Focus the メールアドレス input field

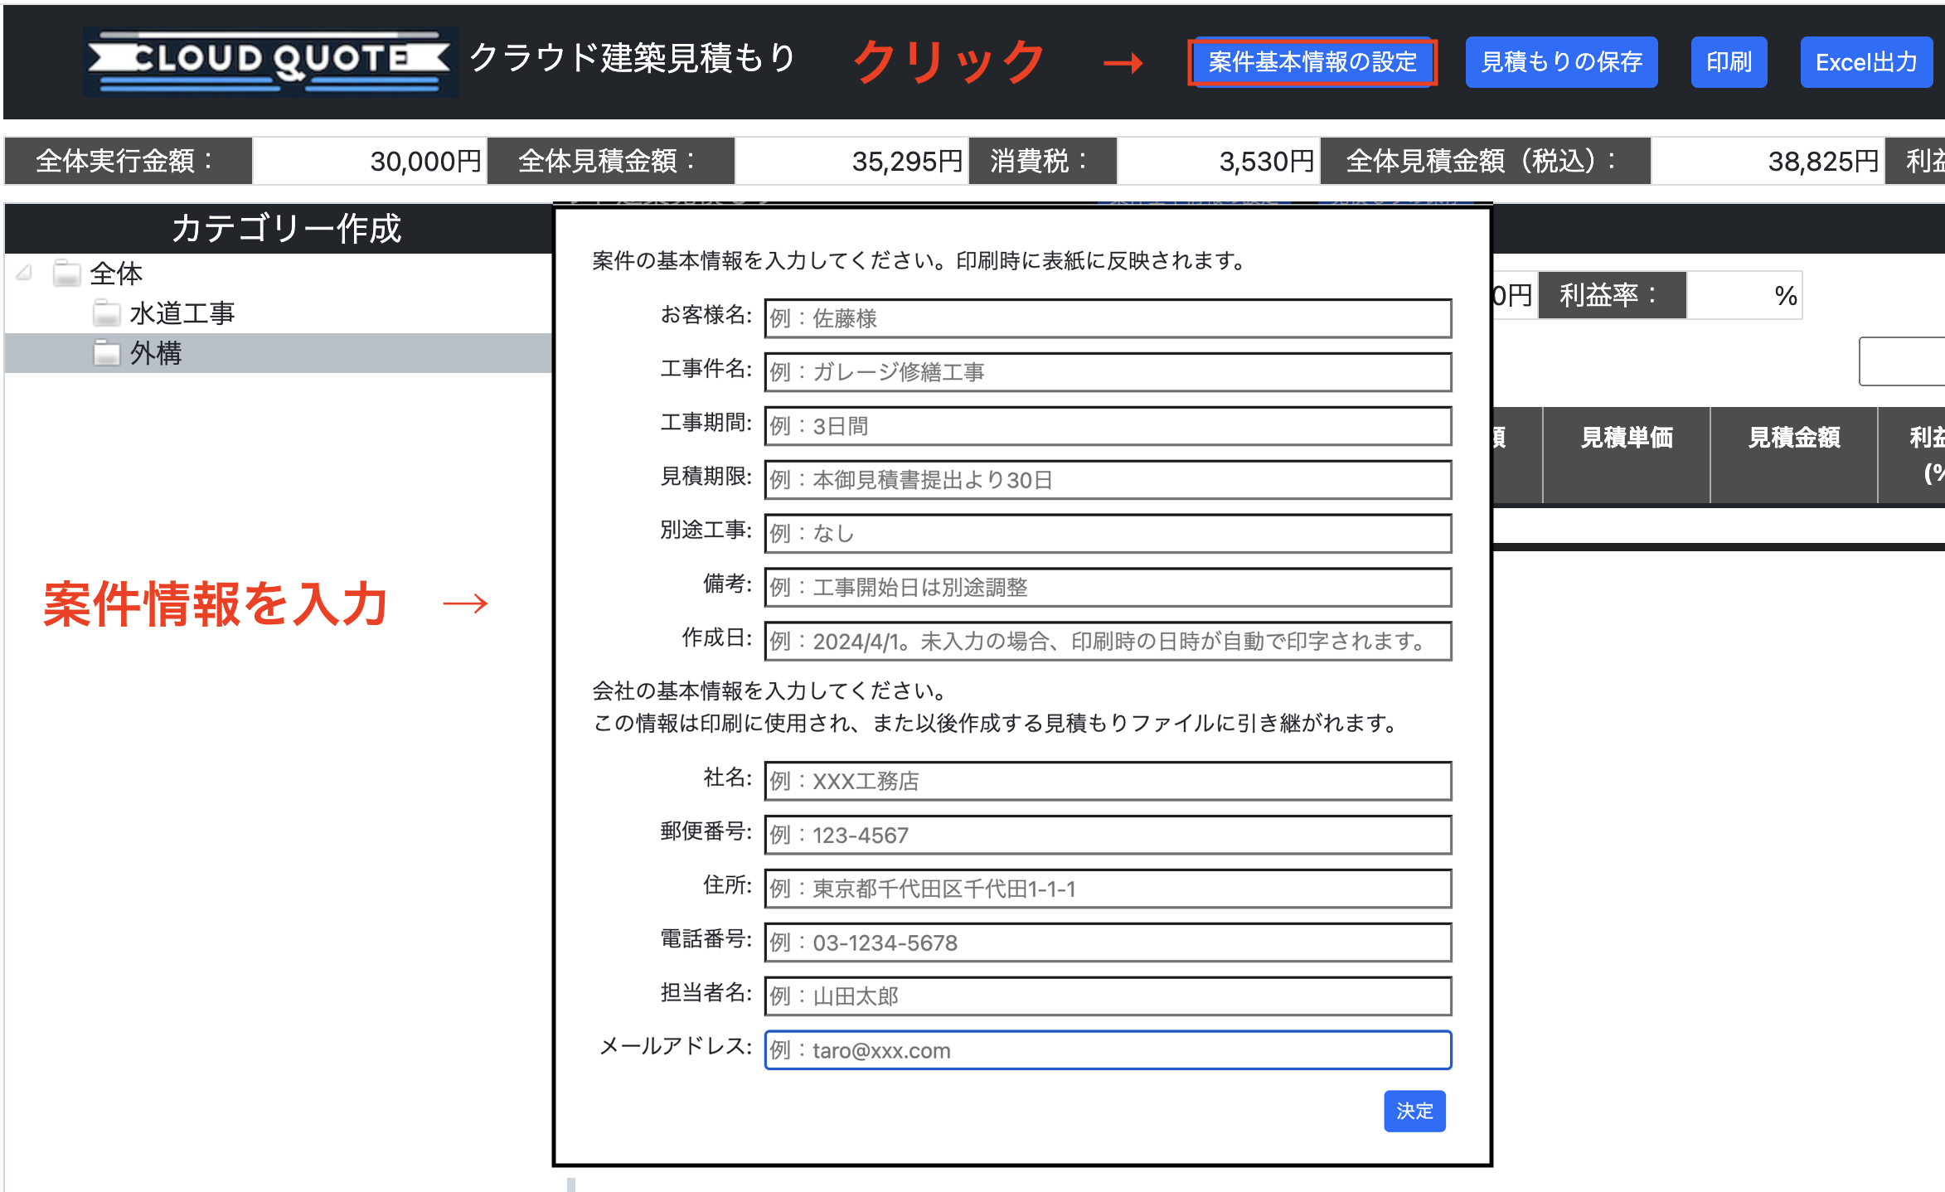pyautogui.click(x=1108, y=1050)
